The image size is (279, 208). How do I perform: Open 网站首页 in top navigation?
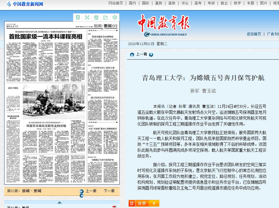pos(116,3)
